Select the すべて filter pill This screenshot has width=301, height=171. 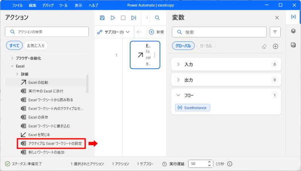[x=14, y=45]
